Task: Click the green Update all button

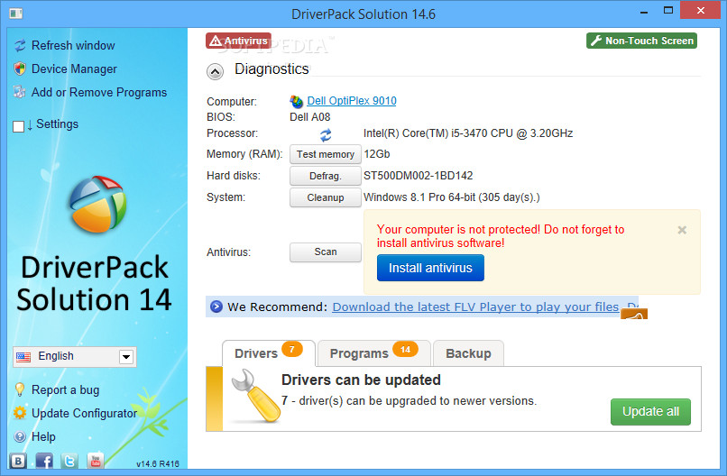Action: [650, 412]
